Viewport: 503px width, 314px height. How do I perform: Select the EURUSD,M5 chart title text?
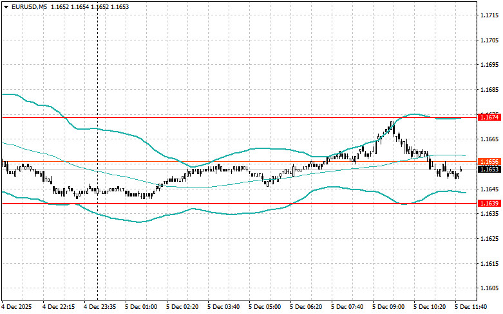pyautogui.click(x=30, y=6)
